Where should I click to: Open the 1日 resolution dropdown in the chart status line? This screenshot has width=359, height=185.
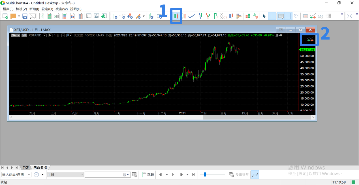tap(63, 35)
